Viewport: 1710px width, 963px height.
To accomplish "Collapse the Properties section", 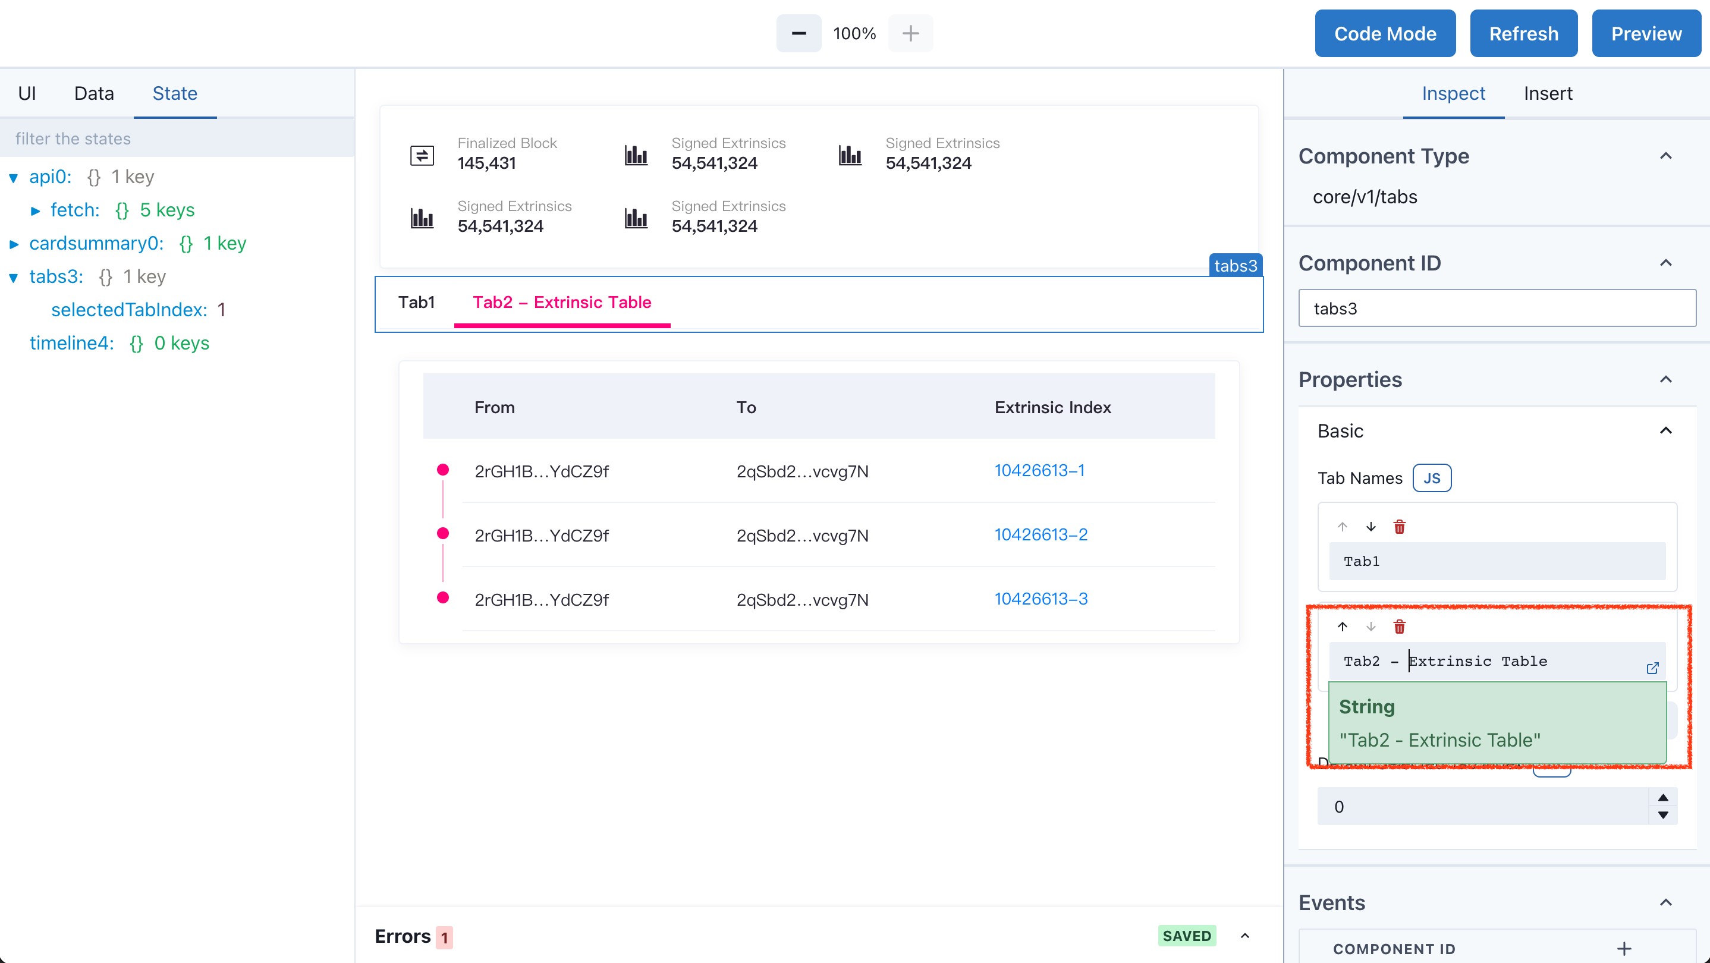I will 1665,380.
